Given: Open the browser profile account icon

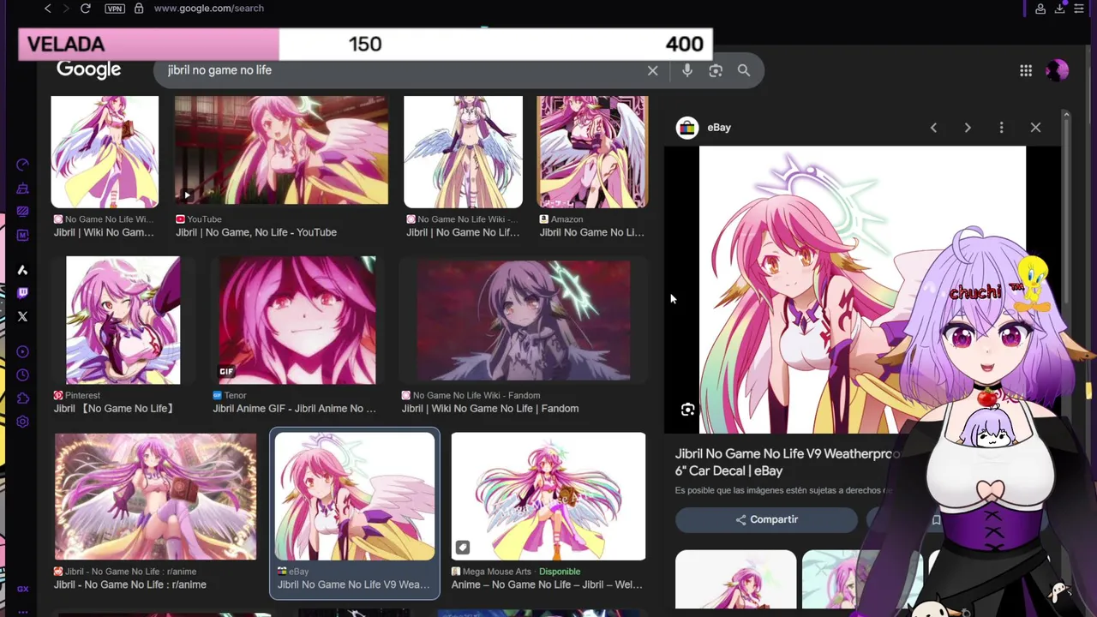Looking at the screenshot, I should [x=1040, y=9].
